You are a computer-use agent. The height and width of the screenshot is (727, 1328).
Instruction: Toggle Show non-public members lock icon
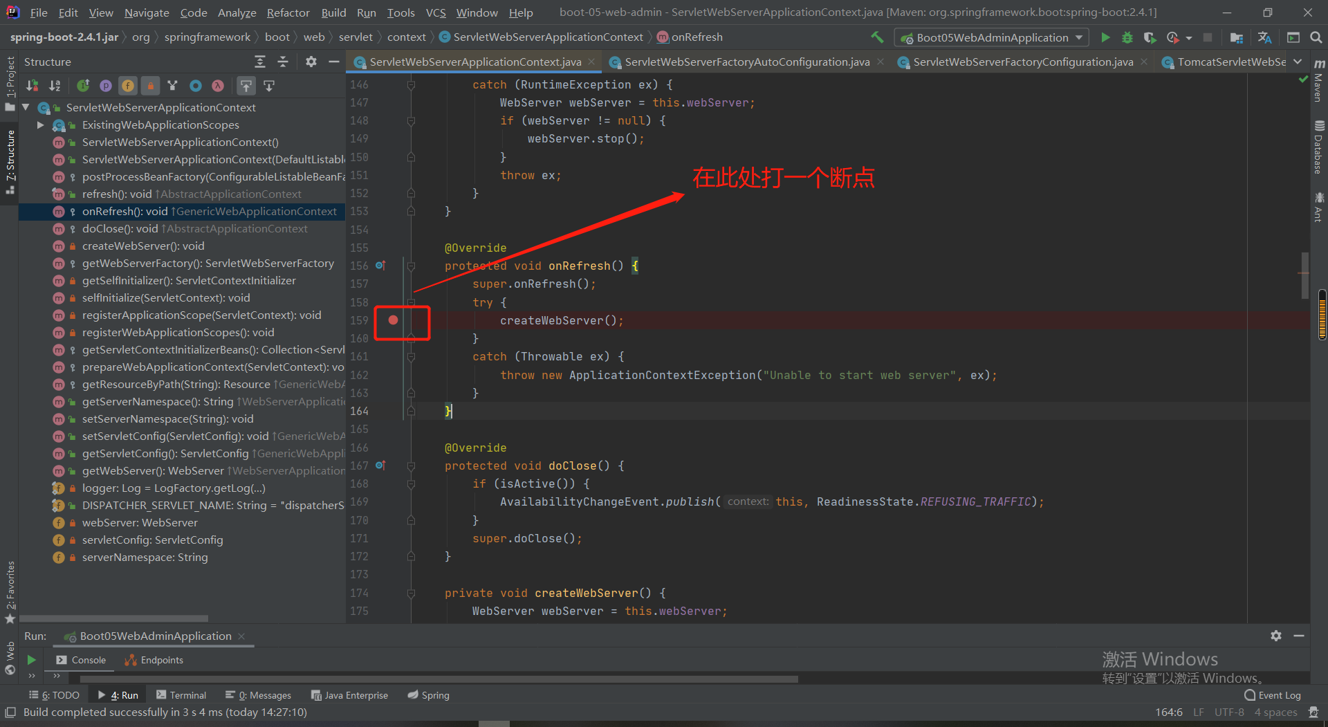(150, 86)
